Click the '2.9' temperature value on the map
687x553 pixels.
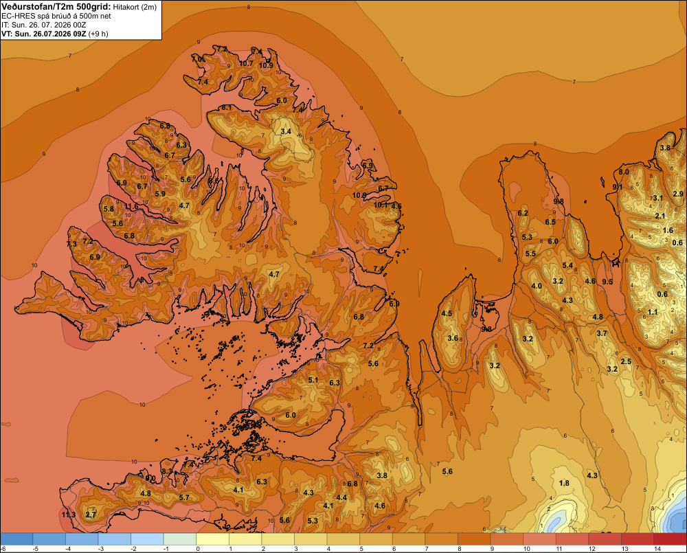(x=678, y=194)
